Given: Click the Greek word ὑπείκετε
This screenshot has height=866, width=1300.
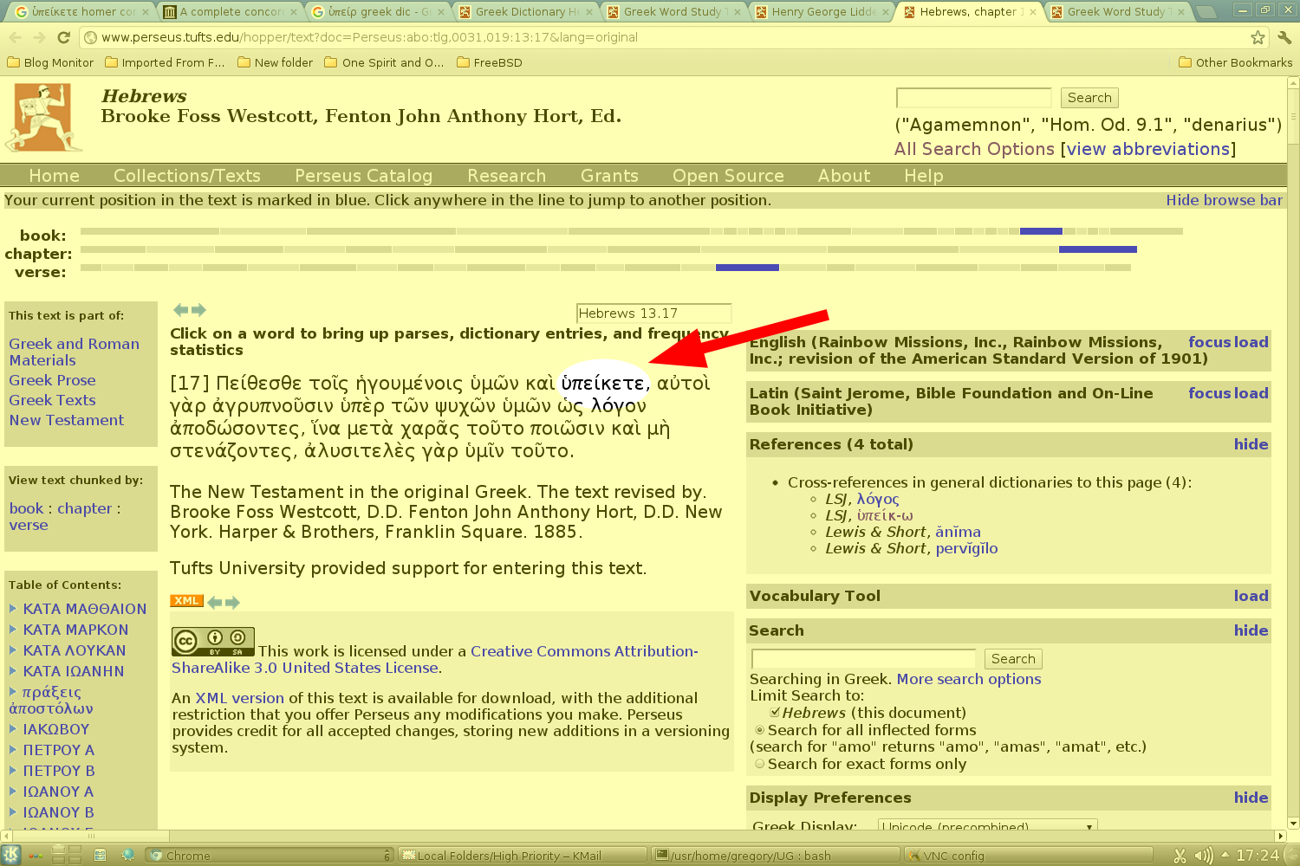Looking at the screenshot, I should pos(604,383).
